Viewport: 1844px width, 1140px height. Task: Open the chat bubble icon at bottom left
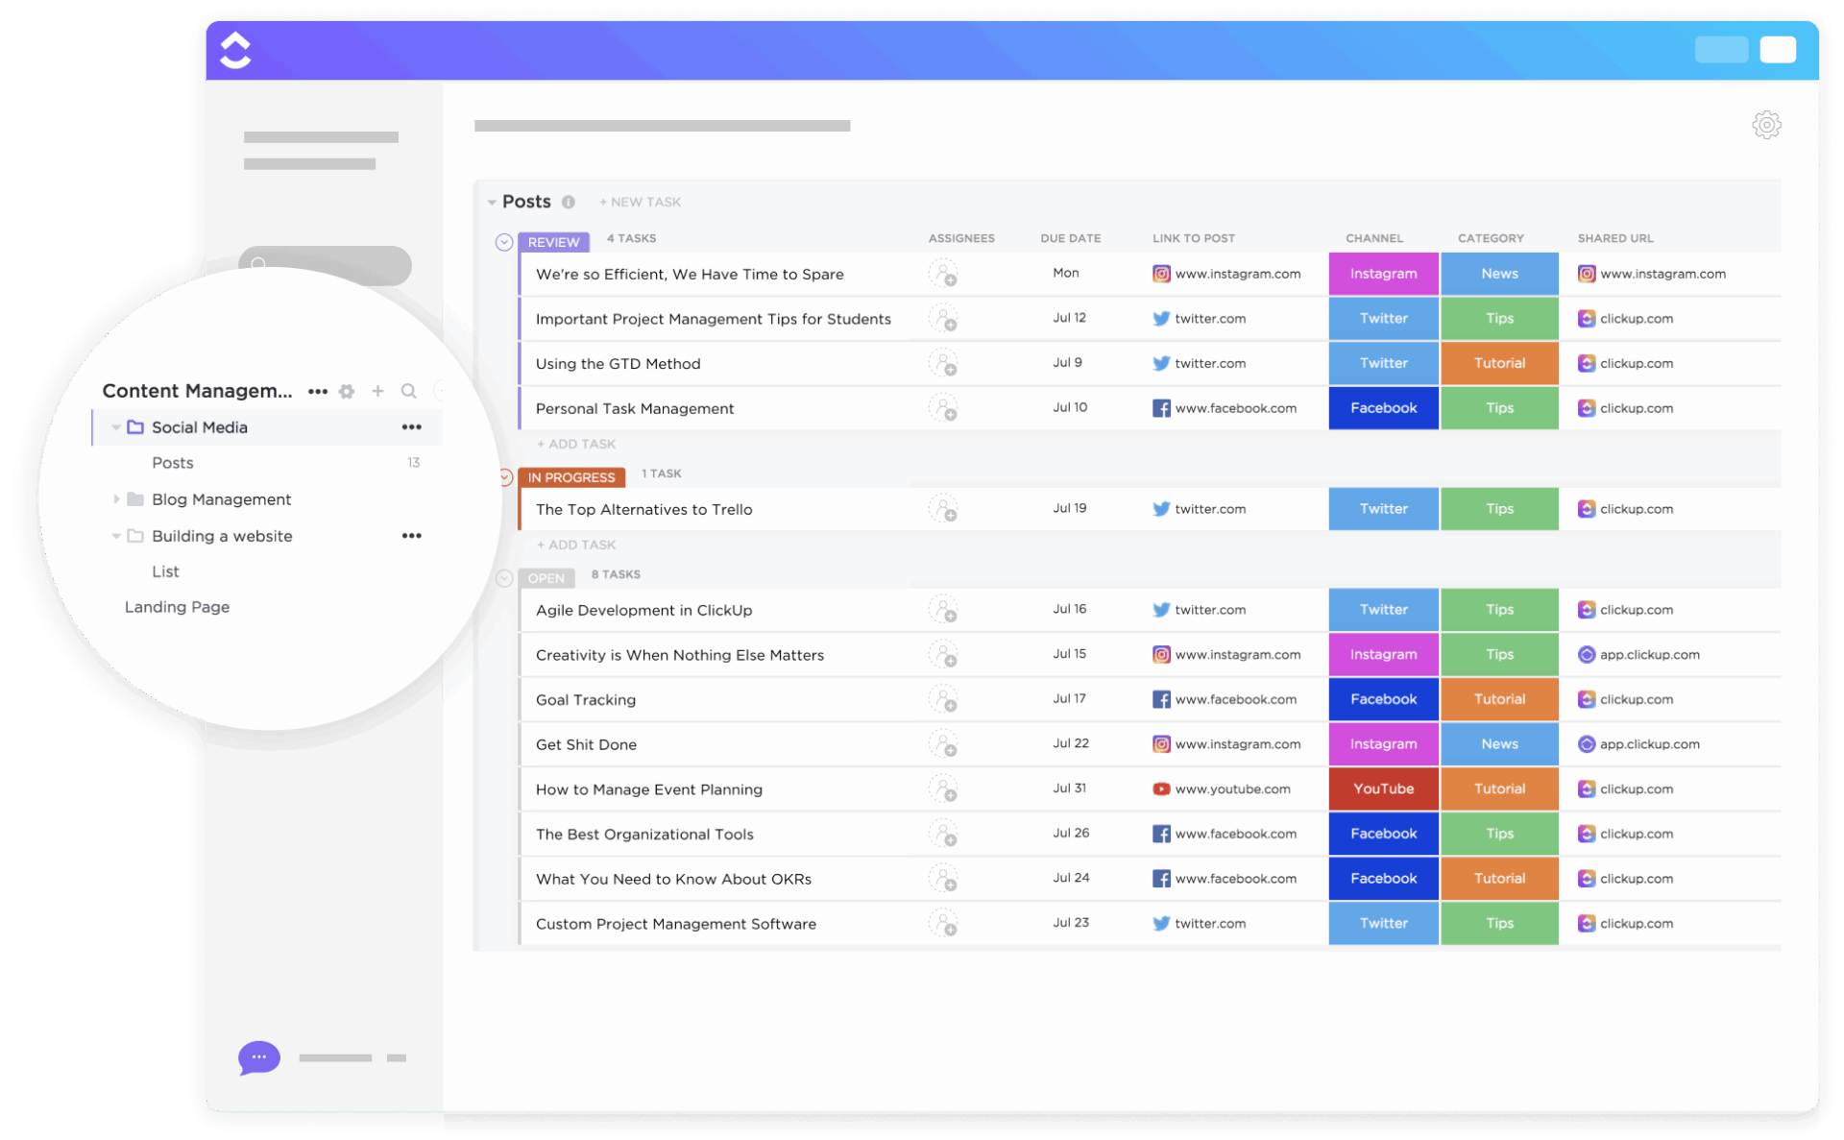coord(257,1057)
